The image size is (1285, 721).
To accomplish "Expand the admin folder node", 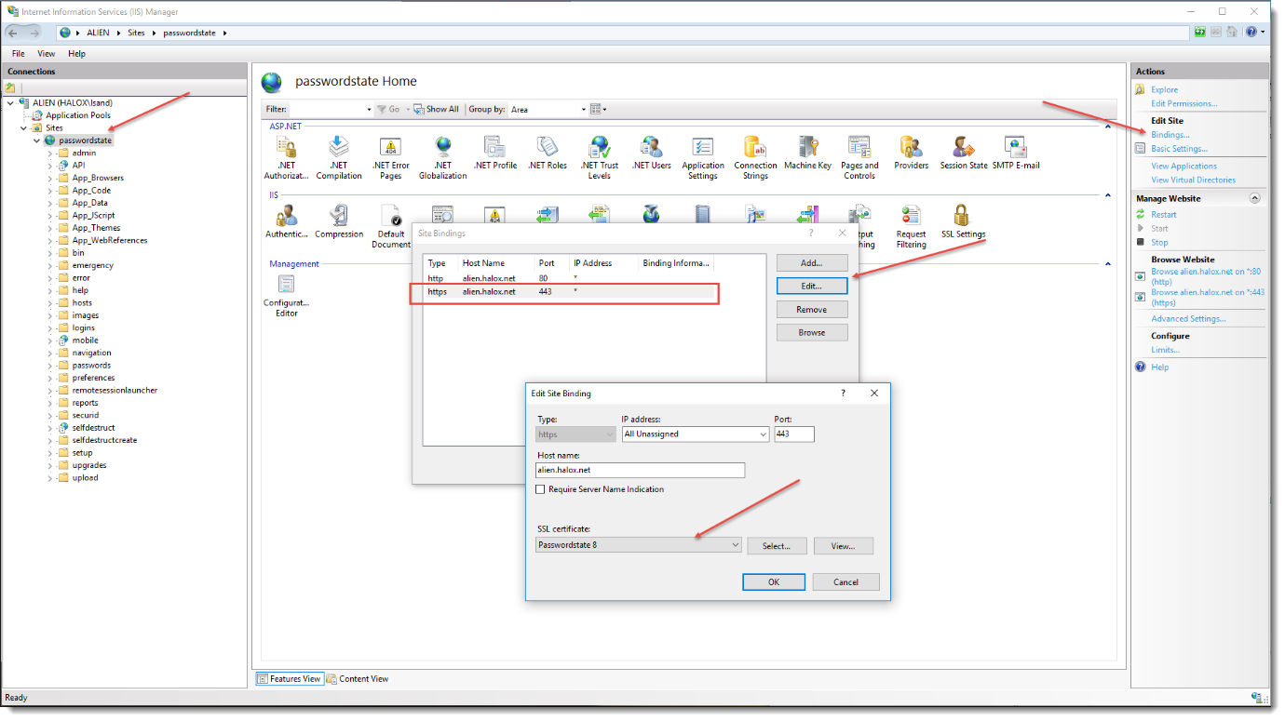I will tap(49, 153).
